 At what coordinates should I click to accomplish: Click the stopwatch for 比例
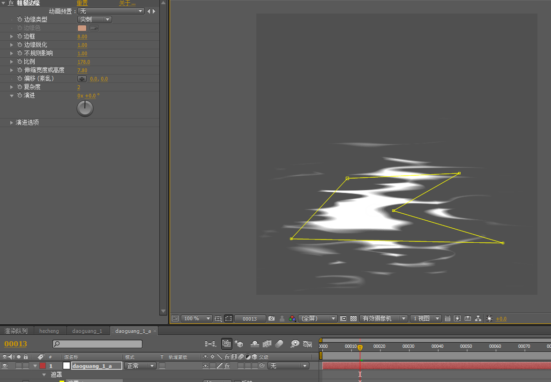20,61
